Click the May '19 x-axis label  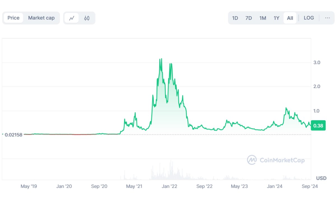click(x=29, y=186)
